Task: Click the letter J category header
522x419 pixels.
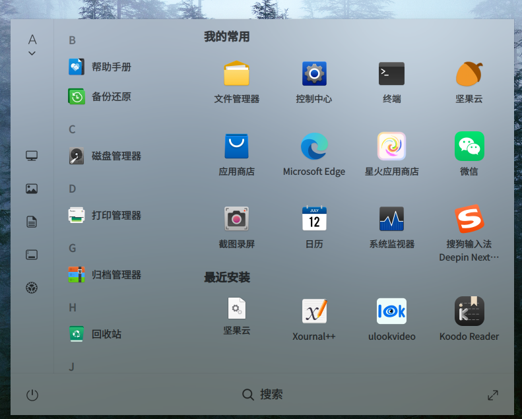Action: [x=71, y=367]
